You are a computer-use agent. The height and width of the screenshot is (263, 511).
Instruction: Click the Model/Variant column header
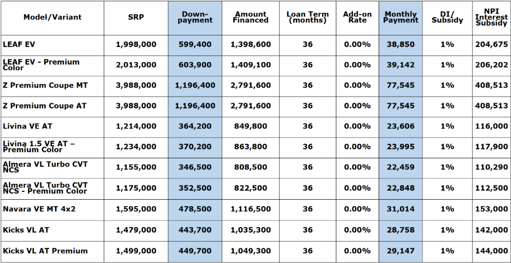click(x=52, y=17)
